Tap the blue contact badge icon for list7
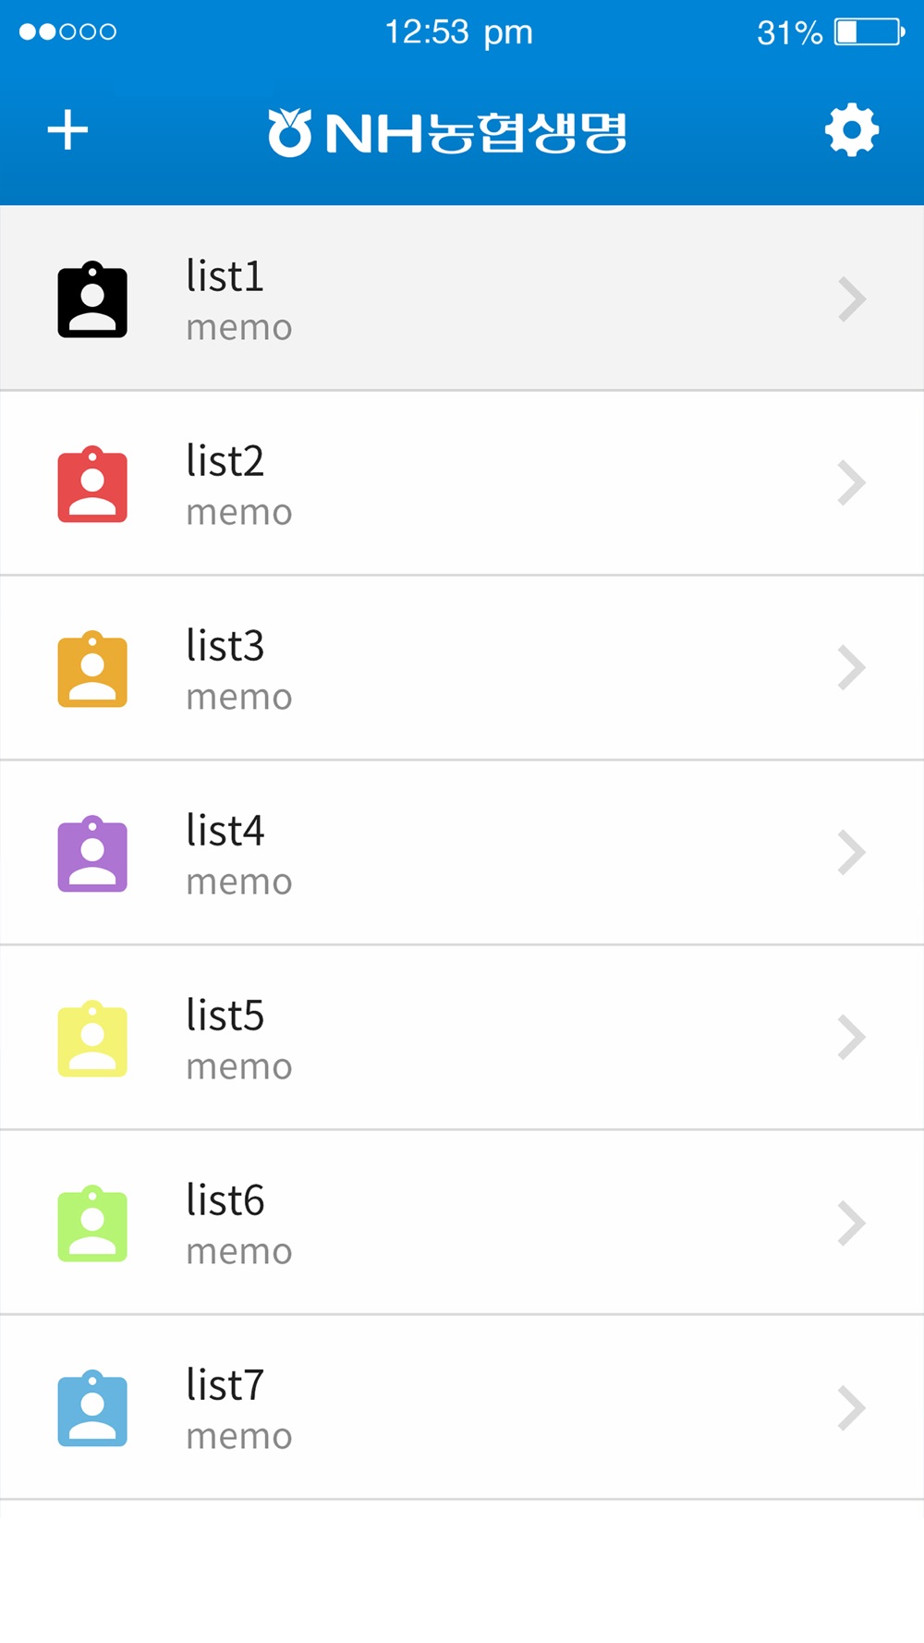Image resolution: width=924 pixels, height=1643 pixels. click(x=92, y=1409)
